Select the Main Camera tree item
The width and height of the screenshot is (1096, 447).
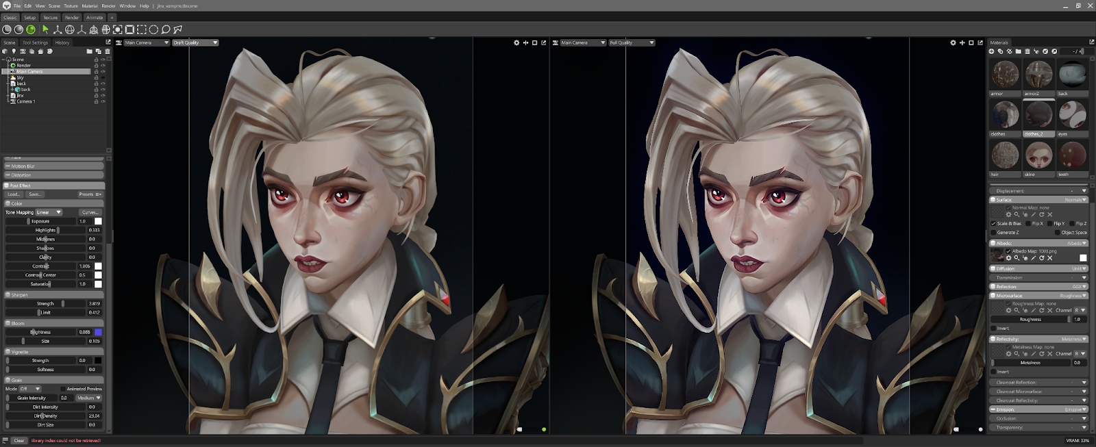click(47, 71)
